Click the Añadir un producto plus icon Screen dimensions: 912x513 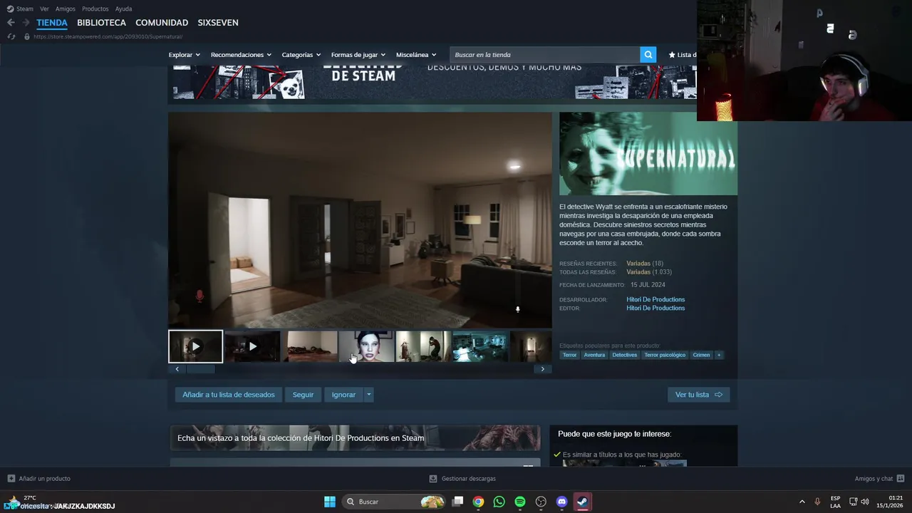pyautogui.click(x=11, y=479)
